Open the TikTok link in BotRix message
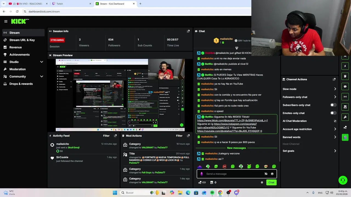This screenshot has width=351, height=197. (x=232, y=120)
